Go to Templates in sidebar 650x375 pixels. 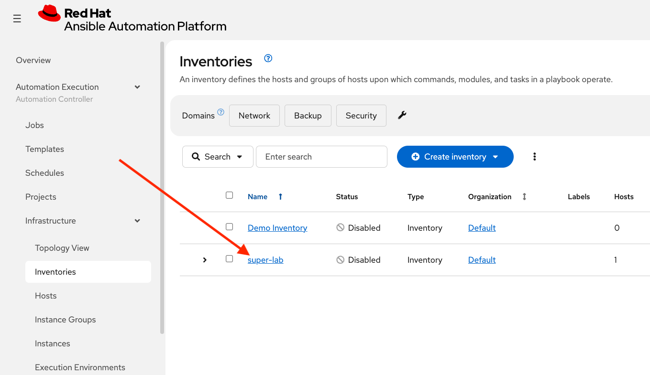point(44,149)
